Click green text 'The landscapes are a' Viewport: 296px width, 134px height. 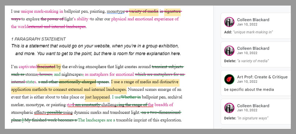97,120
